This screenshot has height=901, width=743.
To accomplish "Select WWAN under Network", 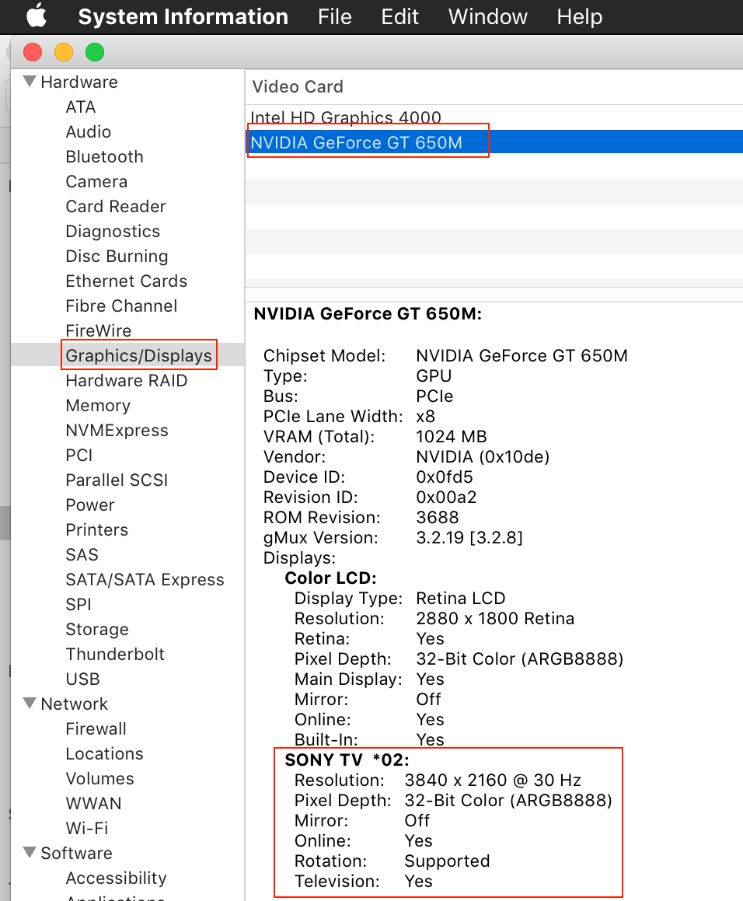I will coord(93,803).
